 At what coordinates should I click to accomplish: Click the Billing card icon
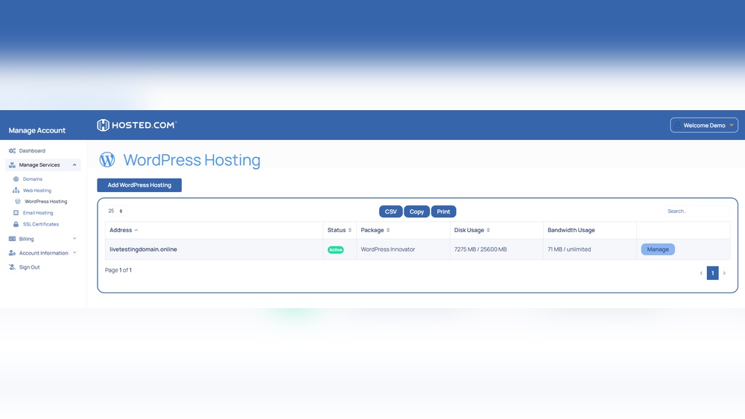(13, 239)
